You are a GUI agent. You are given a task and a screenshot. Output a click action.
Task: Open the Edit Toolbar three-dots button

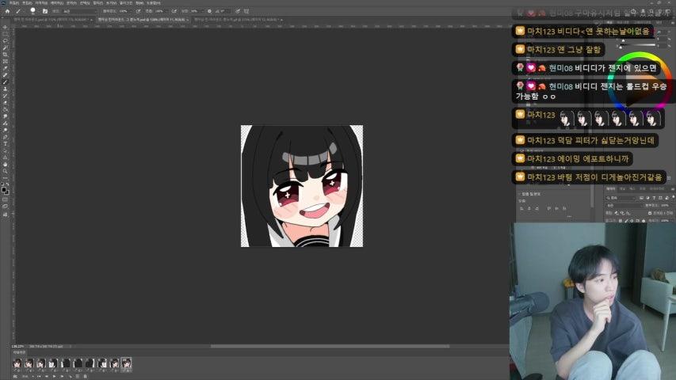click(6, 178)
